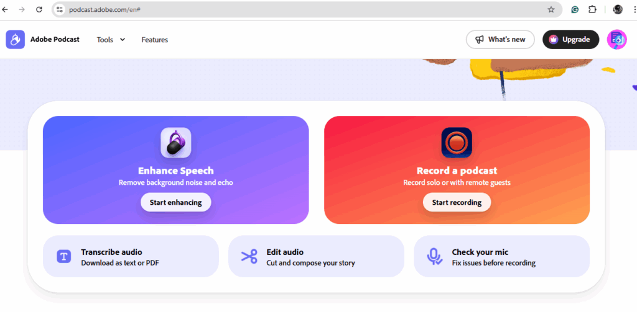637x312 pixels.
Task: Open the user profile avatar
Action: coord(616,39)
